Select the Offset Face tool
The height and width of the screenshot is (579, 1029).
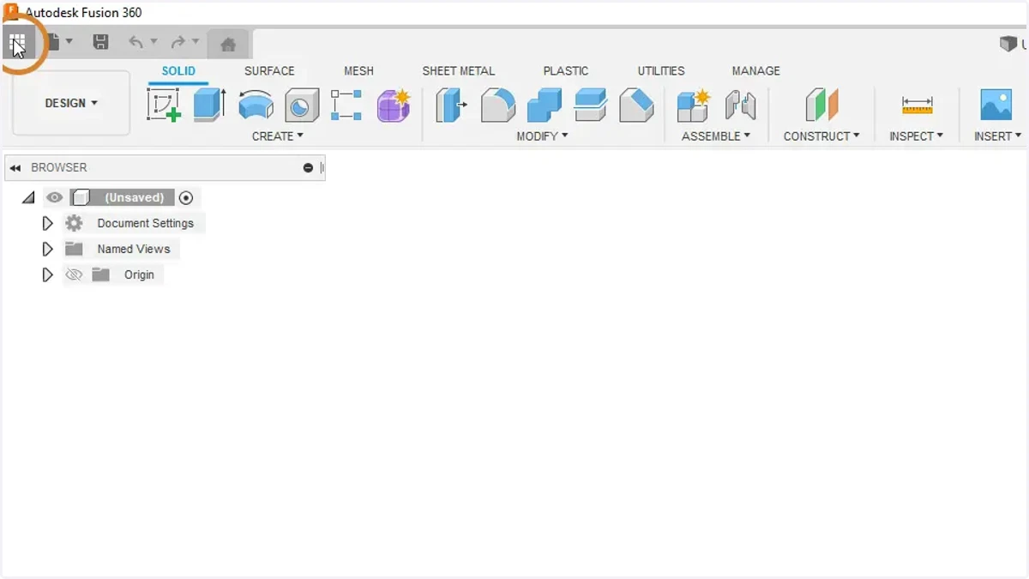[591, 105]
